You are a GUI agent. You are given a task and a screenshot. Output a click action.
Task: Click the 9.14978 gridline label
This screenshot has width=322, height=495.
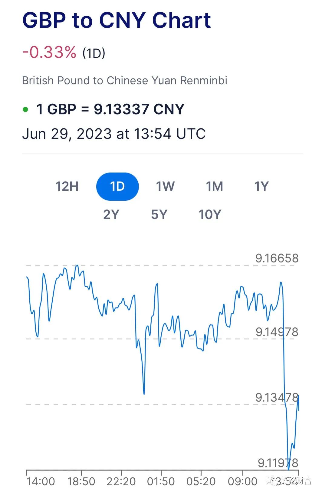(277, 332)
